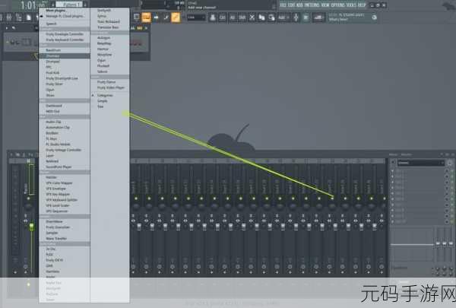The width and height of the screenshot is (456, 308).
Task: Select Dashboard from the plugin list
Action: (x=54, y=106)
